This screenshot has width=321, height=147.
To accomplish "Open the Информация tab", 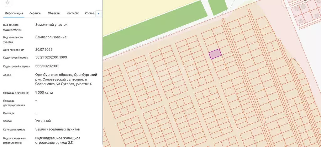I will 14,13.
